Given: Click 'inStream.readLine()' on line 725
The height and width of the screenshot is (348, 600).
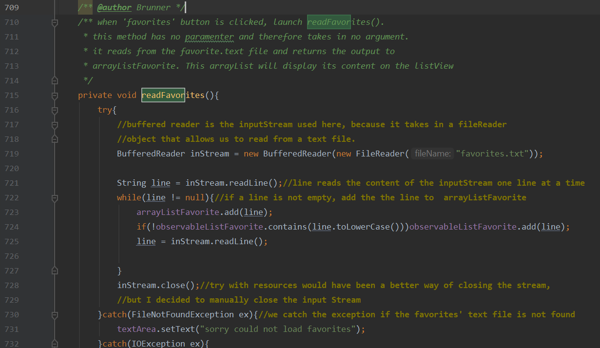Looking at the screenshot, I should coord(217,241).
